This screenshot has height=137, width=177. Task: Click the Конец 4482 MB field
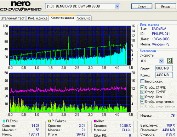tap(164, 75)
